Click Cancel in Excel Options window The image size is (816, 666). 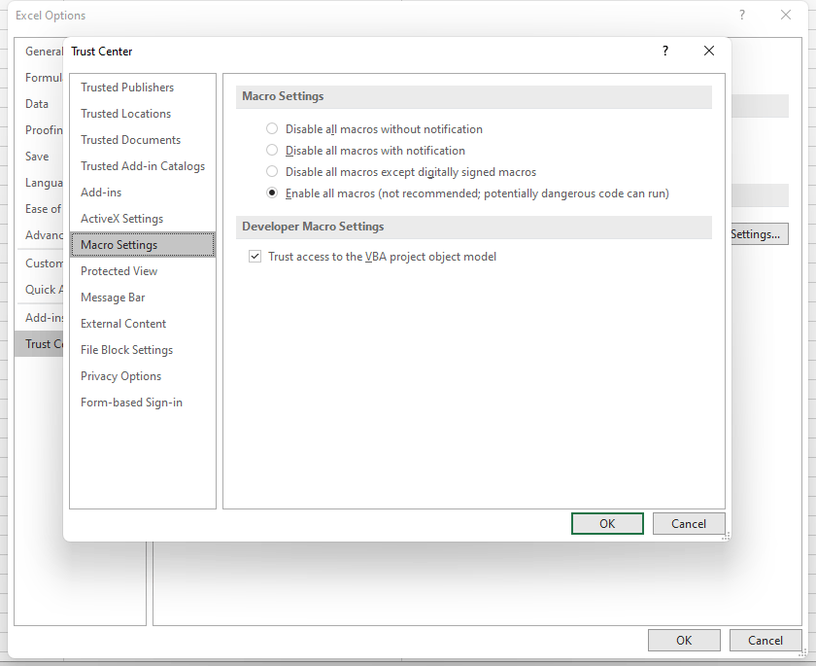[x=765, y=640]
